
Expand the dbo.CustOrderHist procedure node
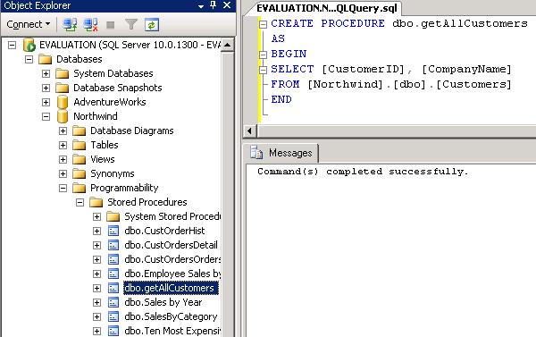coord(97,231)
